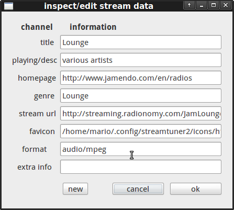Maximize the stream data dialog window

[214, 5]
